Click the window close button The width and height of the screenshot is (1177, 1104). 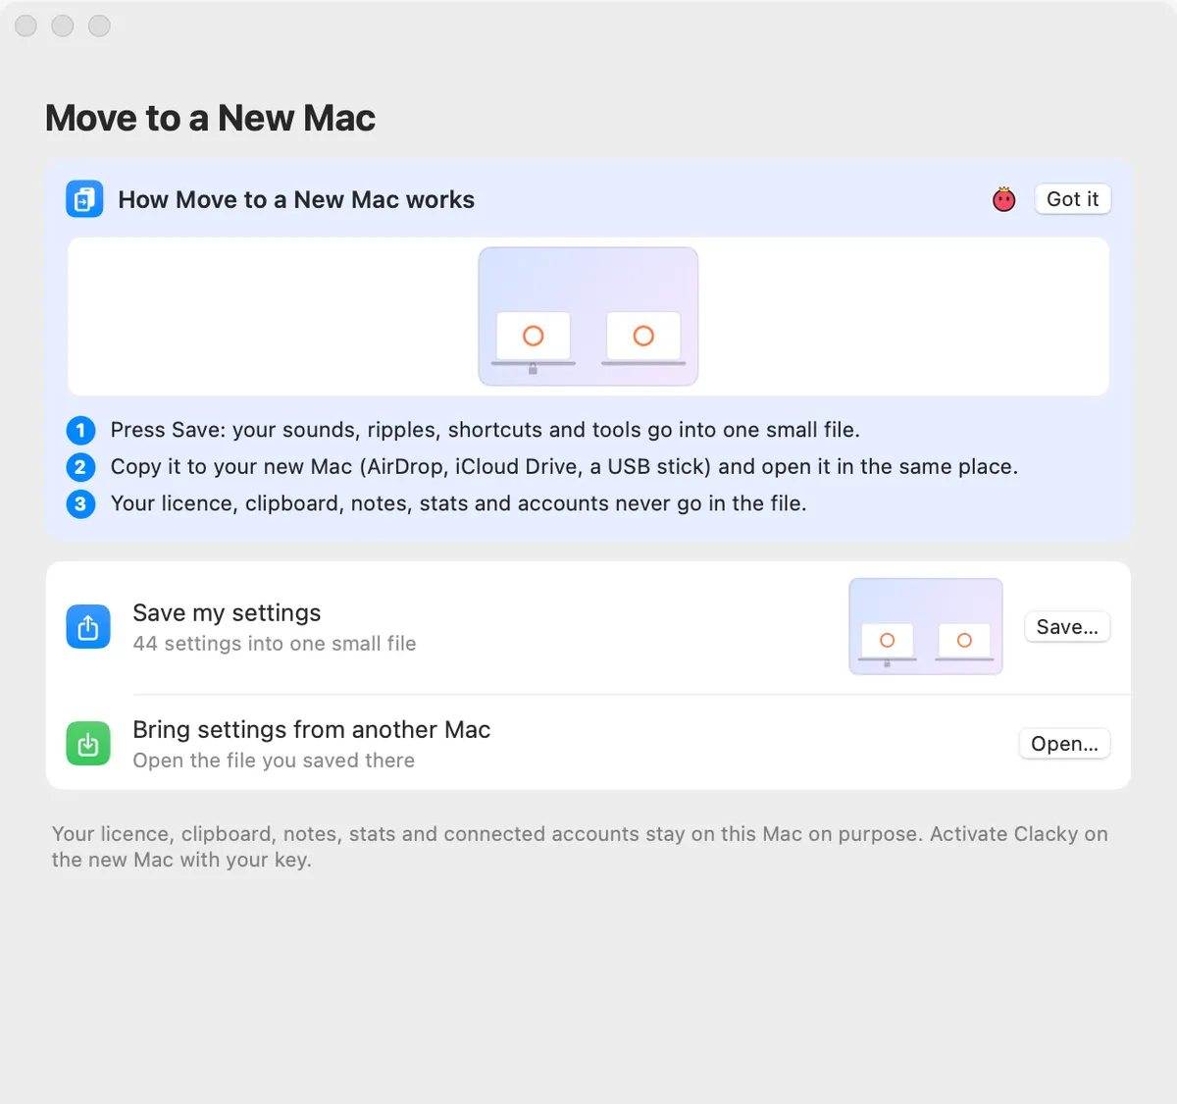coord(26,26)
